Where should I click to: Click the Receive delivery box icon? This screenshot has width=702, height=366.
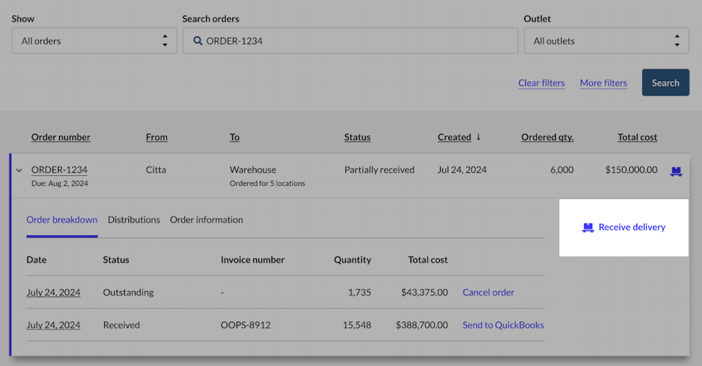pos(588,228)
